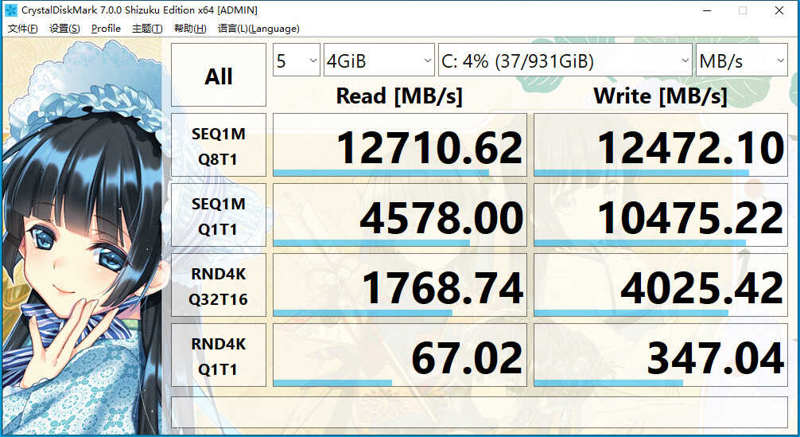Open the 设置(S) menu

point(64,29)
